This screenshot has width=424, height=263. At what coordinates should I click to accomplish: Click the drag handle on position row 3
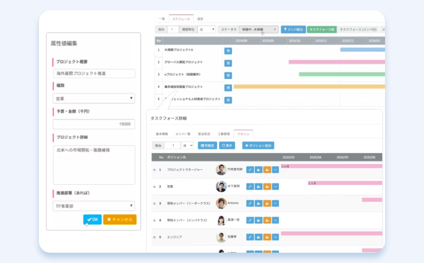coord(154,204)
